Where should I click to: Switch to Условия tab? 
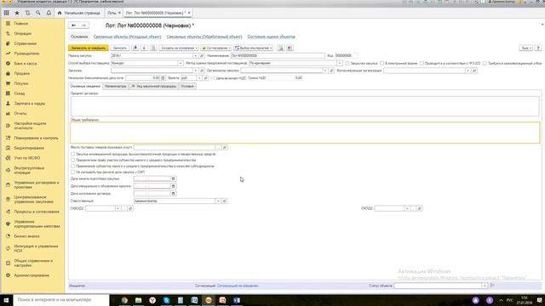tap(187, 86)
